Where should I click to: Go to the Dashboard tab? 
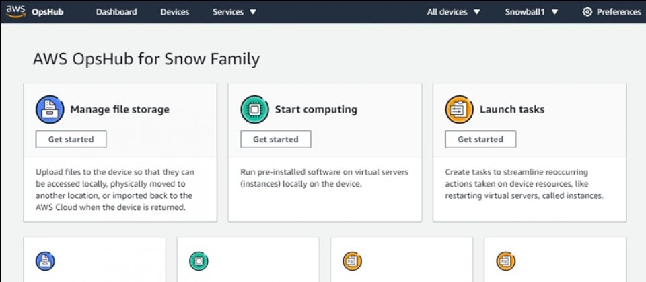(116, 12)
